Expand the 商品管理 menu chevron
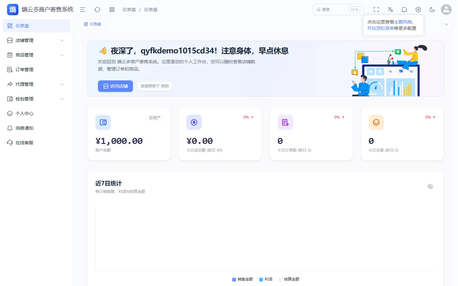This screenshot has width=458, height=286. coord(62,55)
